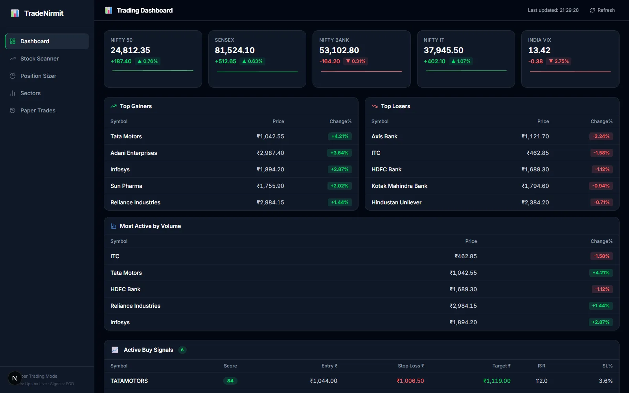
Task: Select ITC in Top Losers
Action: click(x=492, y=153)
